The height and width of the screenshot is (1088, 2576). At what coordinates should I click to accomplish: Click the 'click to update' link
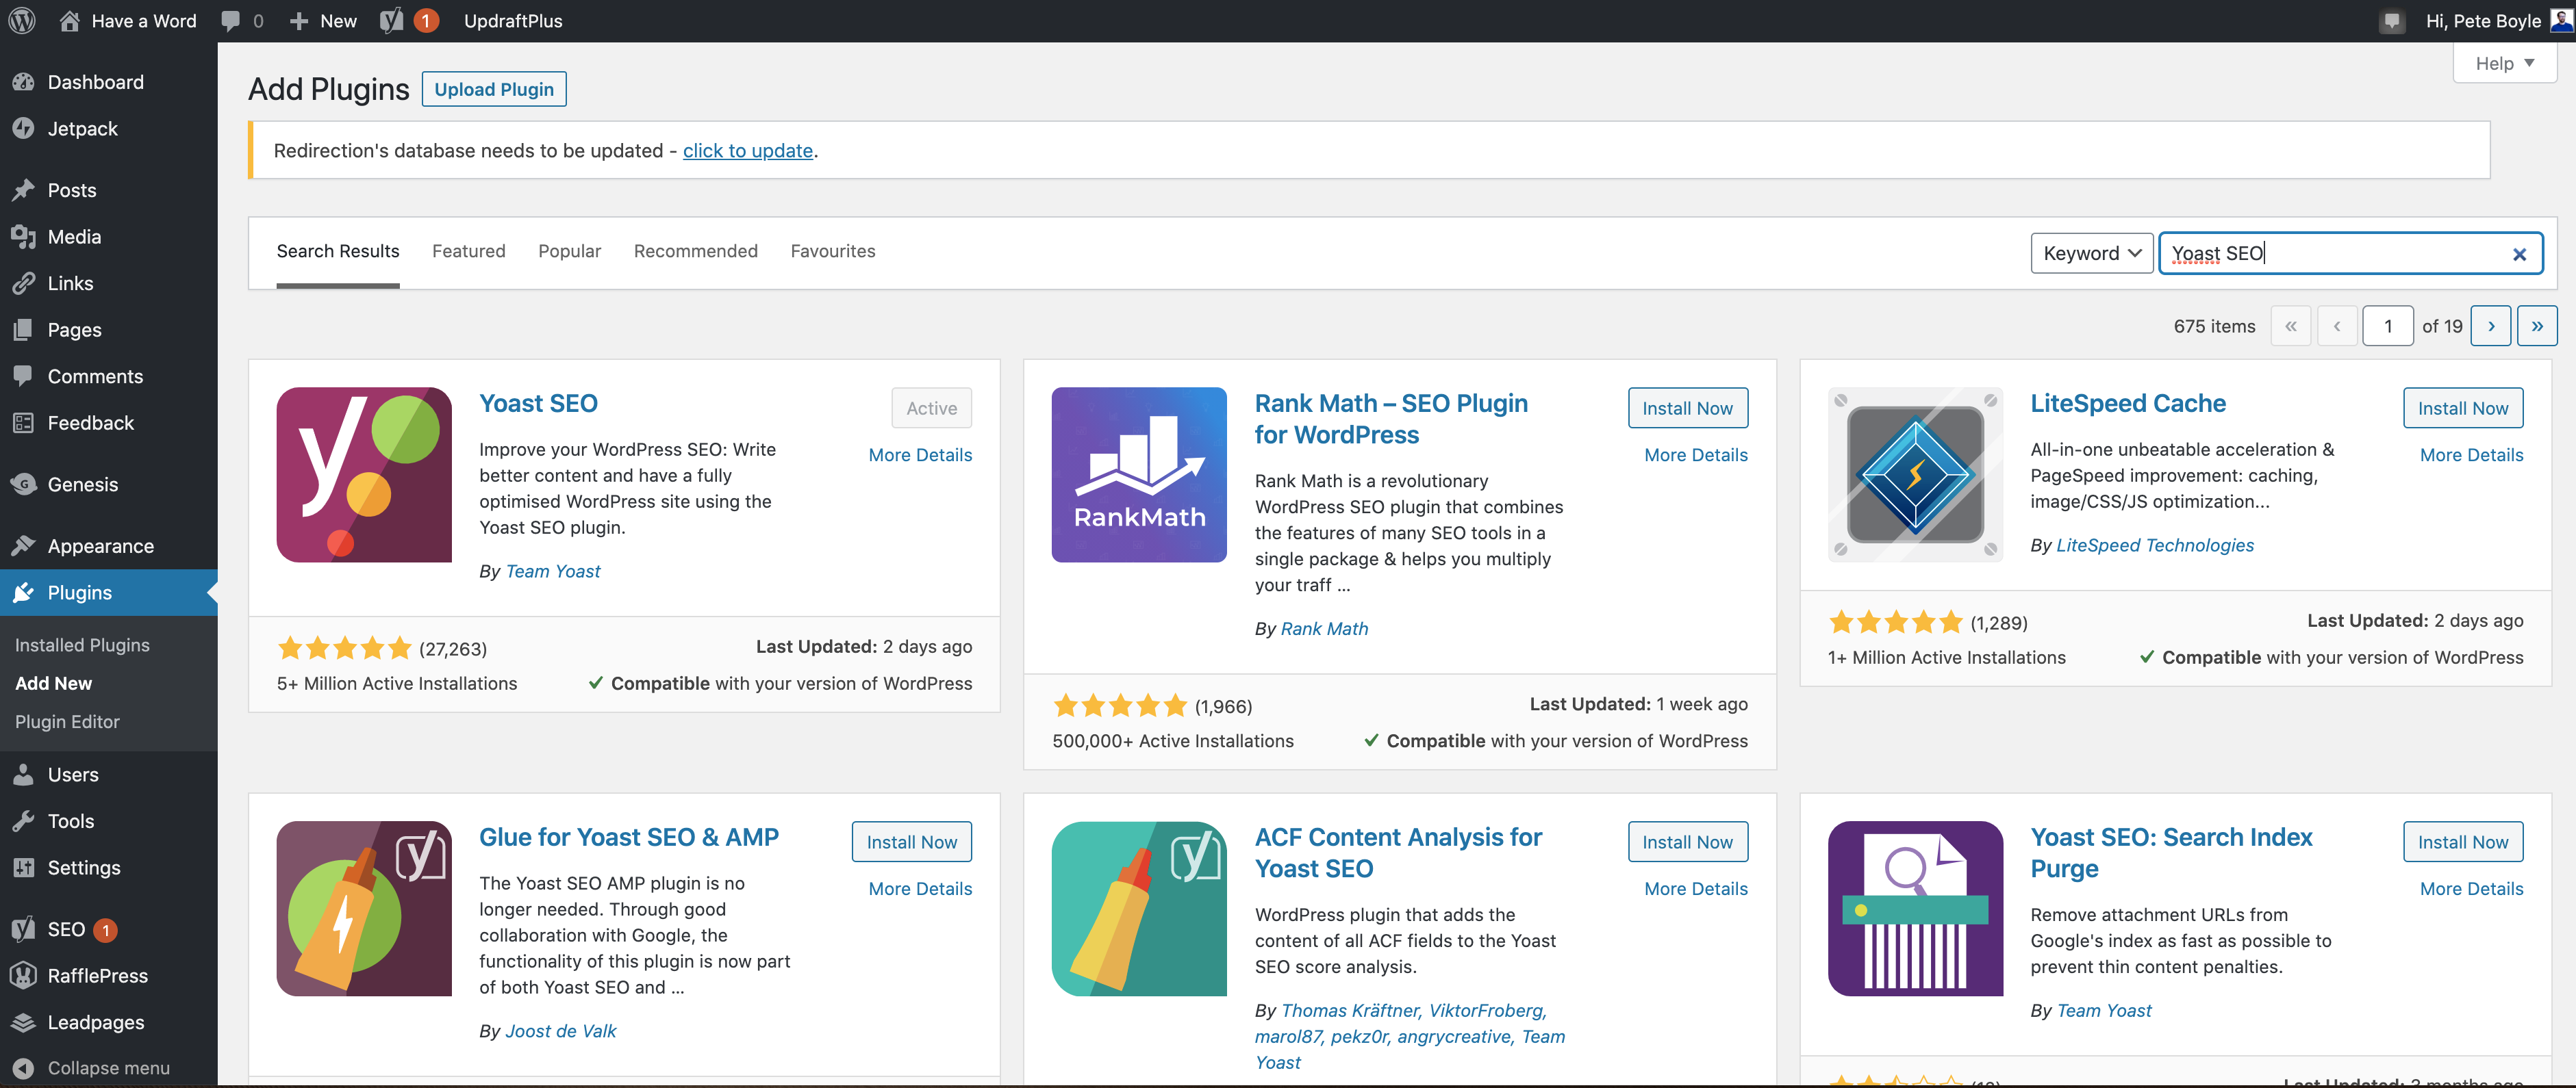pos(747,151)
